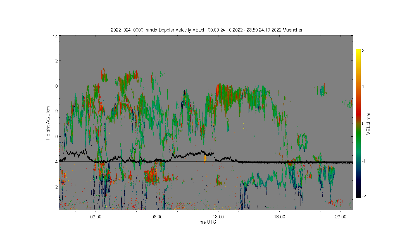This screenshot has width=419, height=251.
Task: Click the colorbar's bottom value -2
Action: click(364, 197)
